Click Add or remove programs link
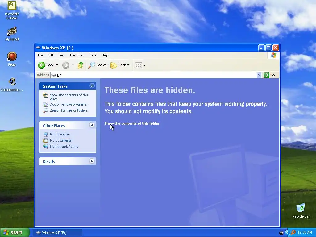316x237 pixels. (68, 104)
